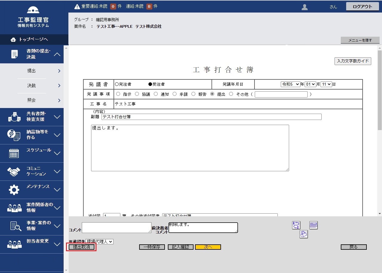Click the people icon for 案件関係者の情報

click(x=14, y=208)
